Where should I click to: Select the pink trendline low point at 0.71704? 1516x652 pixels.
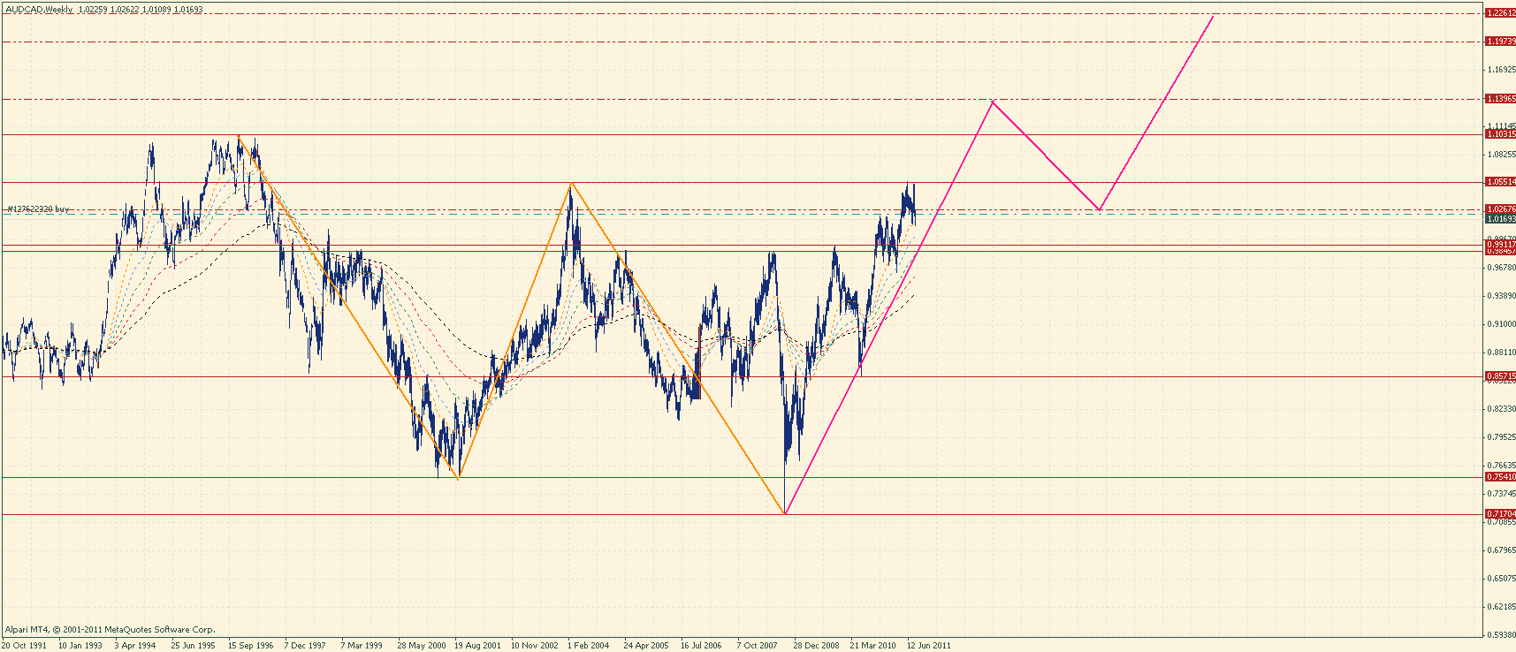785,513
